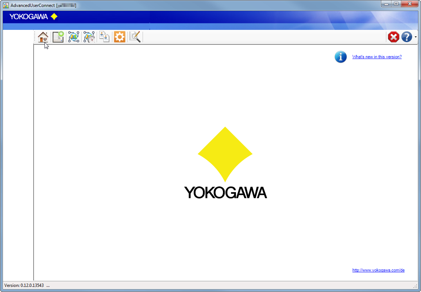The height and width of the screenshot is (292, 421).
Task: Open the user group connection icon
Action: click(74, 37)
